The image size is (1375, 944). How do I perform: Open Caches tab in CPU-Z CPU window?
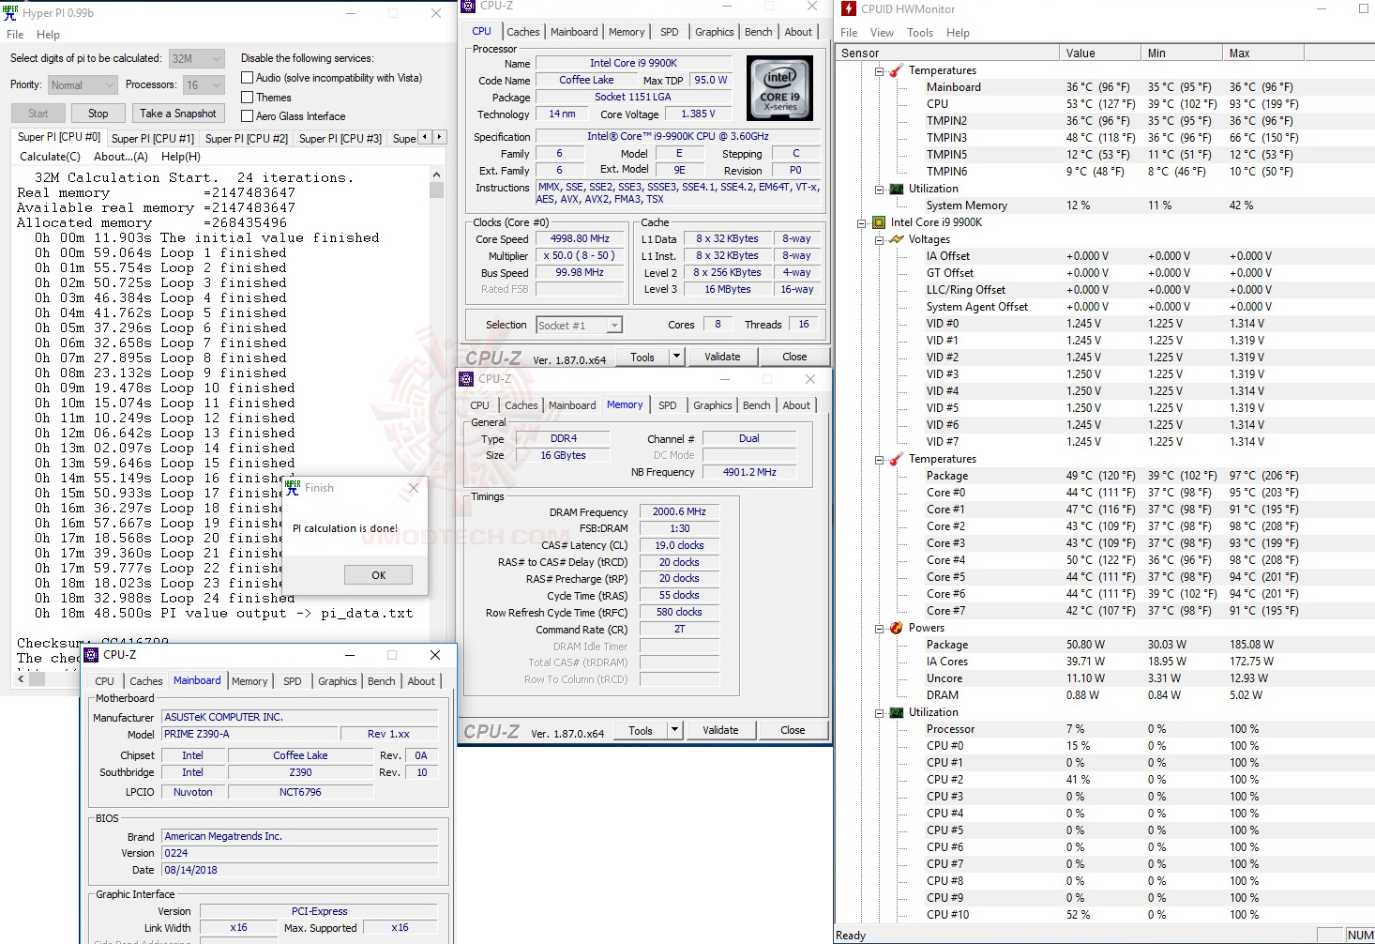tap(523, 32)
